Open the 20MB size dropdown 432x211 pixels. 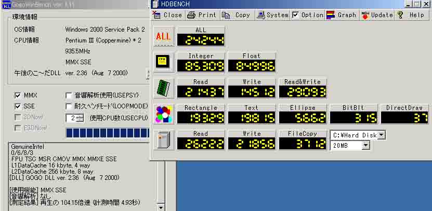[365, 146]
